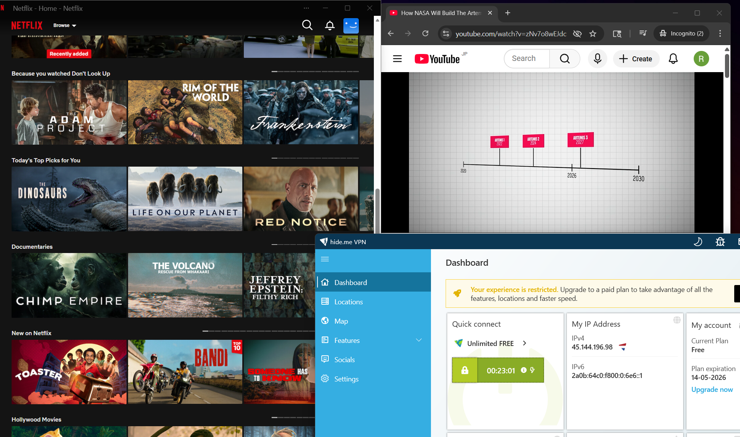Expand Features chevron in hide.me sidebar
This screenshot has height=437, width=740.
pyautogui.click(x=419, y=340)
